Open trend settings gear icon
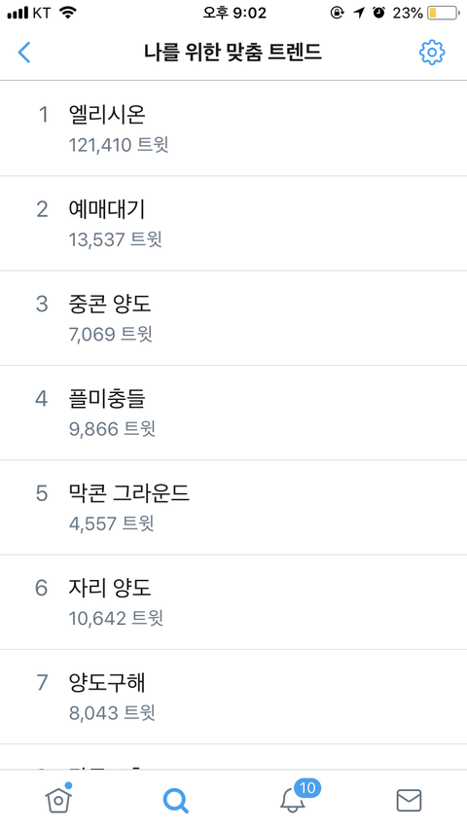The height and width of the screenshot is (831, 467). point(432,53)
